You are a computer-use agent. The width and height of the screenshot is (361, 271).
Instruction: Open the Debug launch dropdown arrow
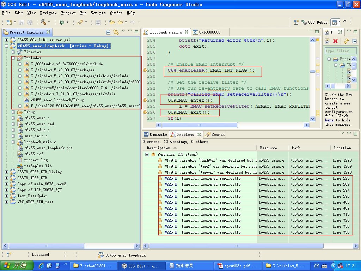[x=67, y=22]
